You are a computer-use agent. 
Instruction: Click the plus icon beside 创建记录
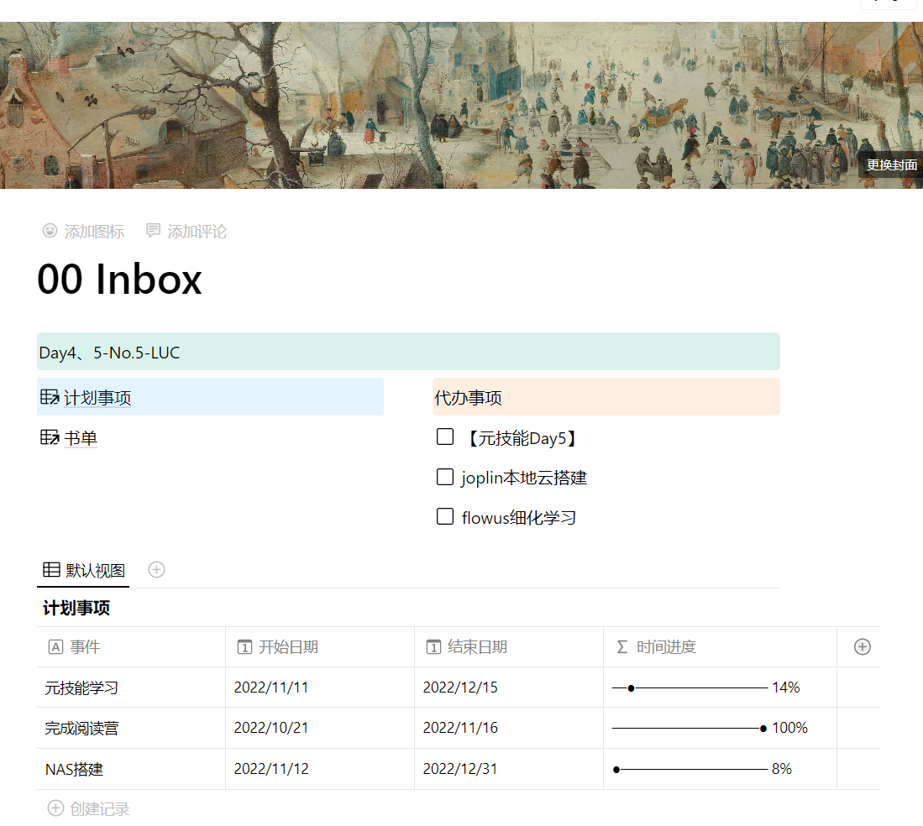click(55, 808)
